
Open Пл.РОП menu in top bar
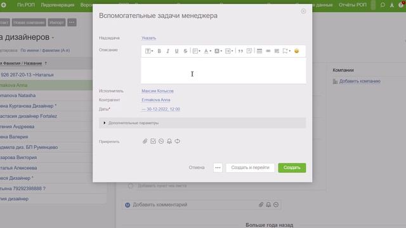click(x=26, y=4)
